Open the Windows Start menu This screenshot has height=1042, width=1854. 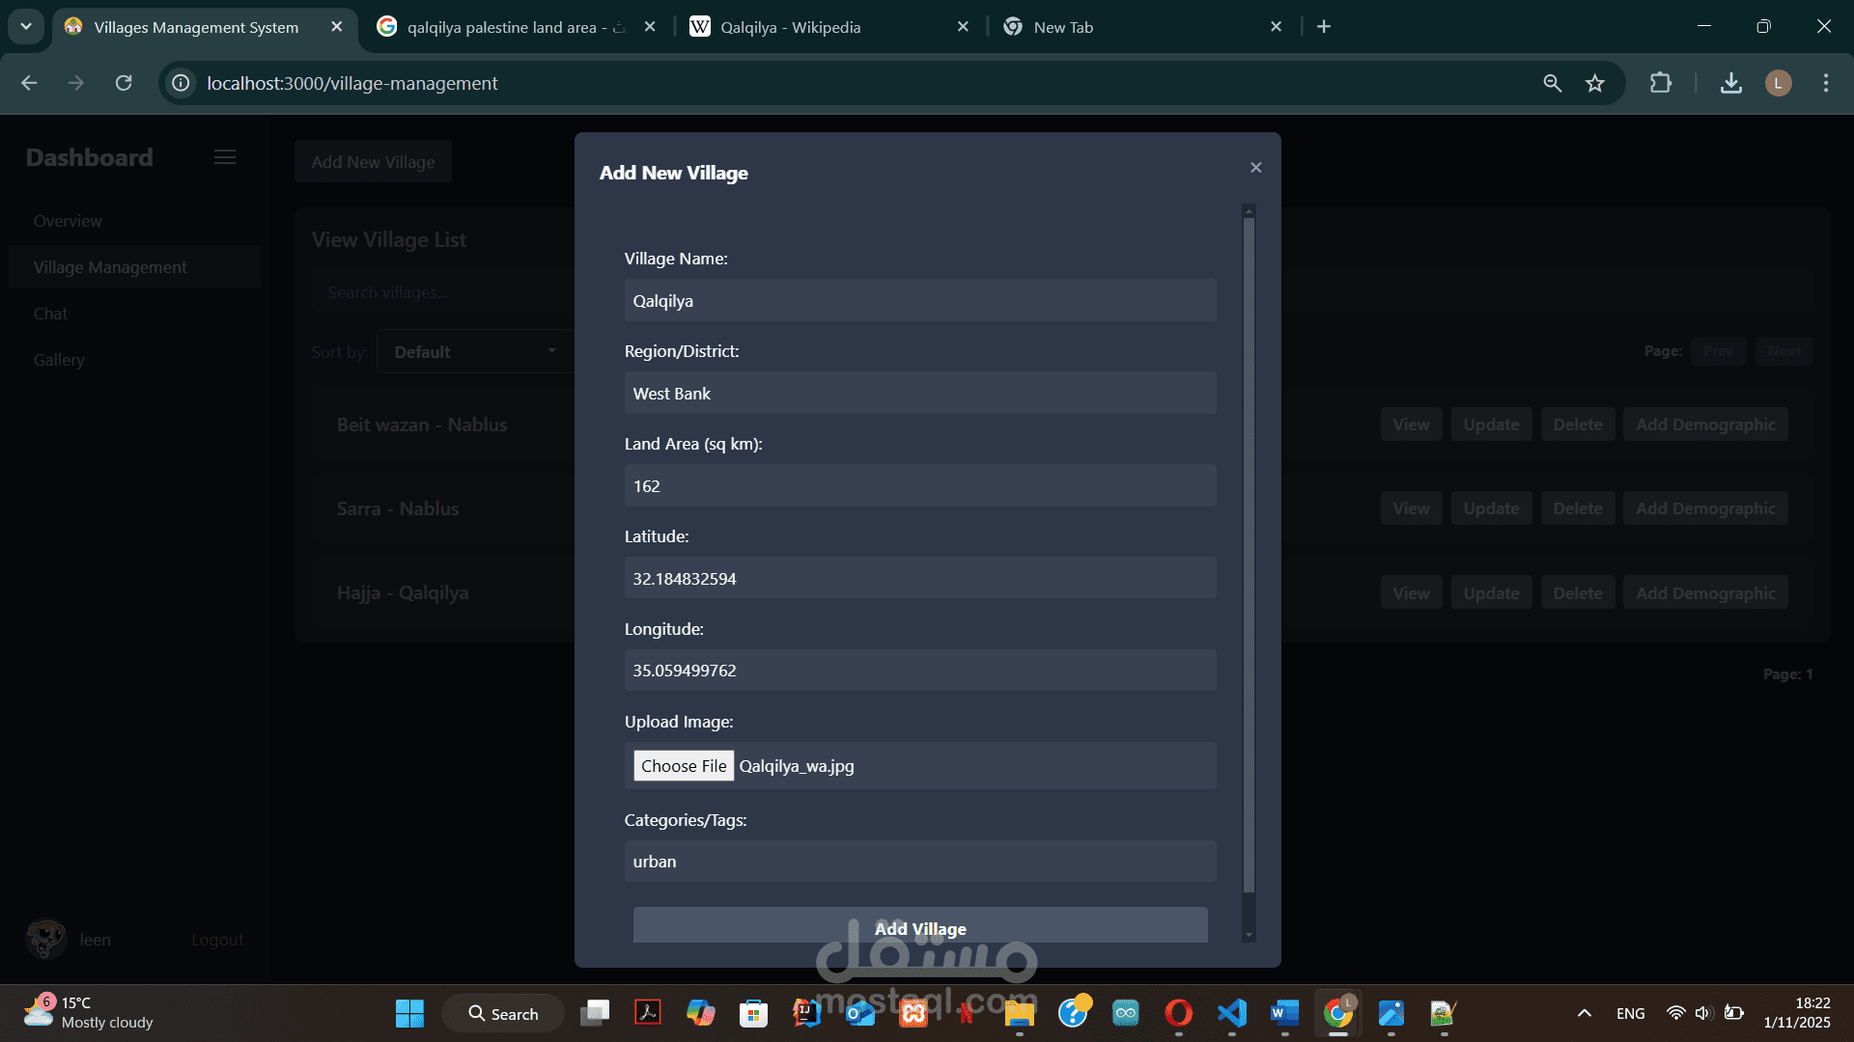[x=409, y=1013]
